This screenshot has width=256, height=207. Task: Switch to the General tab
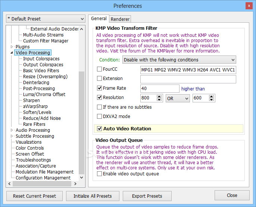click(99, 19)
